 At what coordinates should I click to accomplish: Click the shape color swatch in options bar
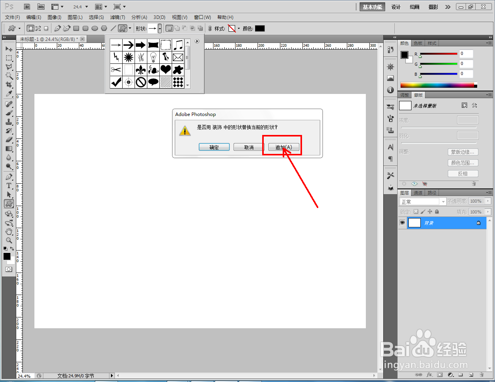260,29
